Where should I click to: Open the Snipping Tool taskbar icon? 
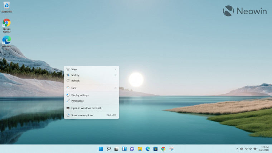(x=171, y=149)
